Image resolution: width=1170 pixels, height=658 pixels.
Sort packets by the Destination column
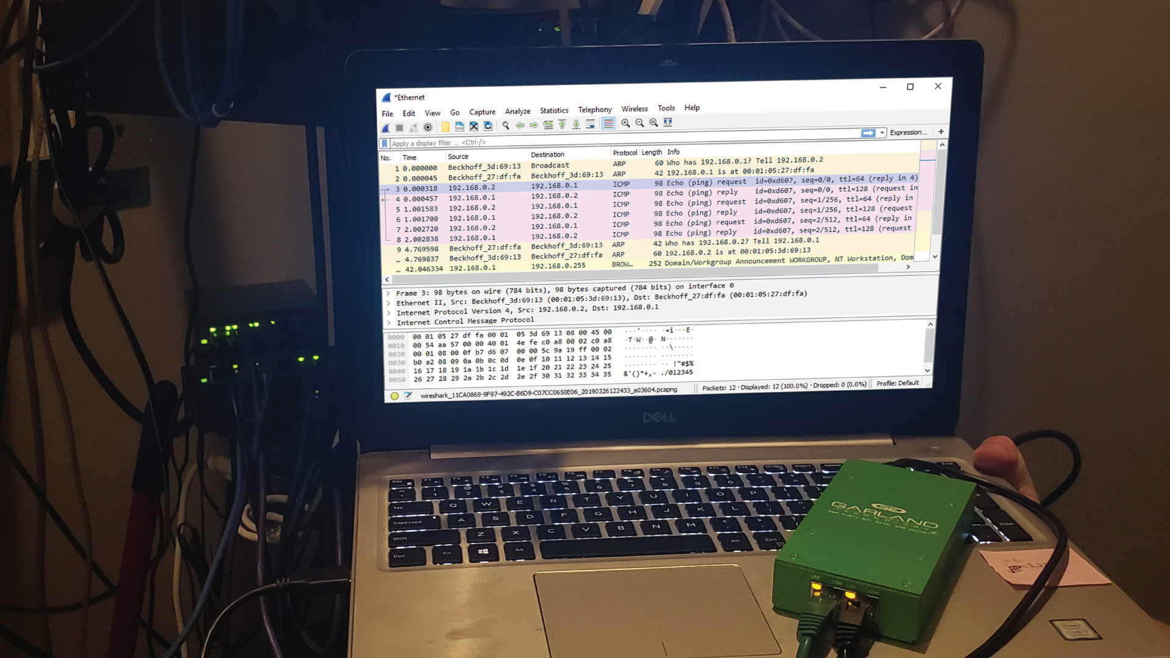pos(569,155)
